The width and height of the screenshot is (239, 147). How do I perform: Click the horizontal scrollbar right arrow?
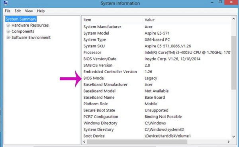pyautogui.click(x=229, y=142)
